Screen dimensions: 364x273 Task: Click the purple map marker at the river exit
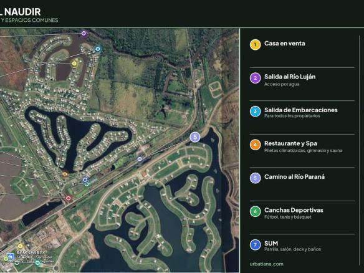point(84,34)
